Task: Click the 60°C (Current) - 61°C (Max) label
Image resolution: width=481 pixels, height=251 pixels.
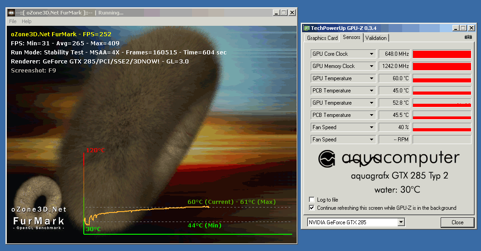Action: click(231, 202)
